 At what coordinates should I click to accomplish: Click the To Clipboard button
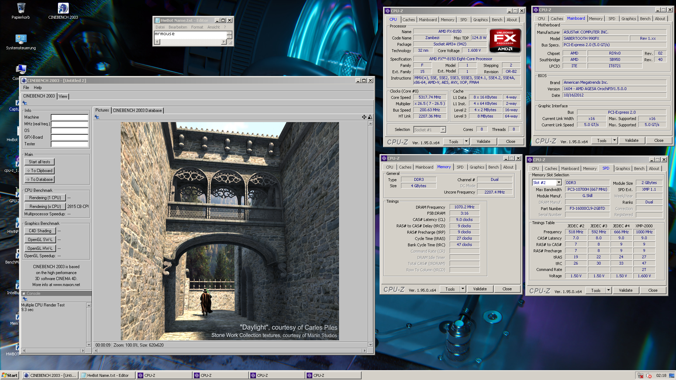tap(39, 171)
